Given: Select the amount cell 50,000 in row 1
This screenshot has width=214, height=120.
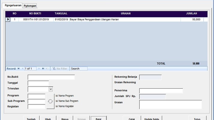Looking at the screenshot, I should tap(192, 19).
